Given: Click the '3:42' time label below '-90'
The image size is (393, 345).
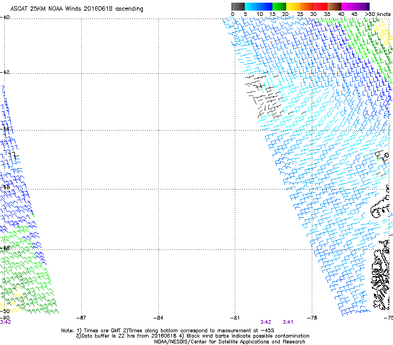Looking at the screenshot, I should tap(5, 322).
